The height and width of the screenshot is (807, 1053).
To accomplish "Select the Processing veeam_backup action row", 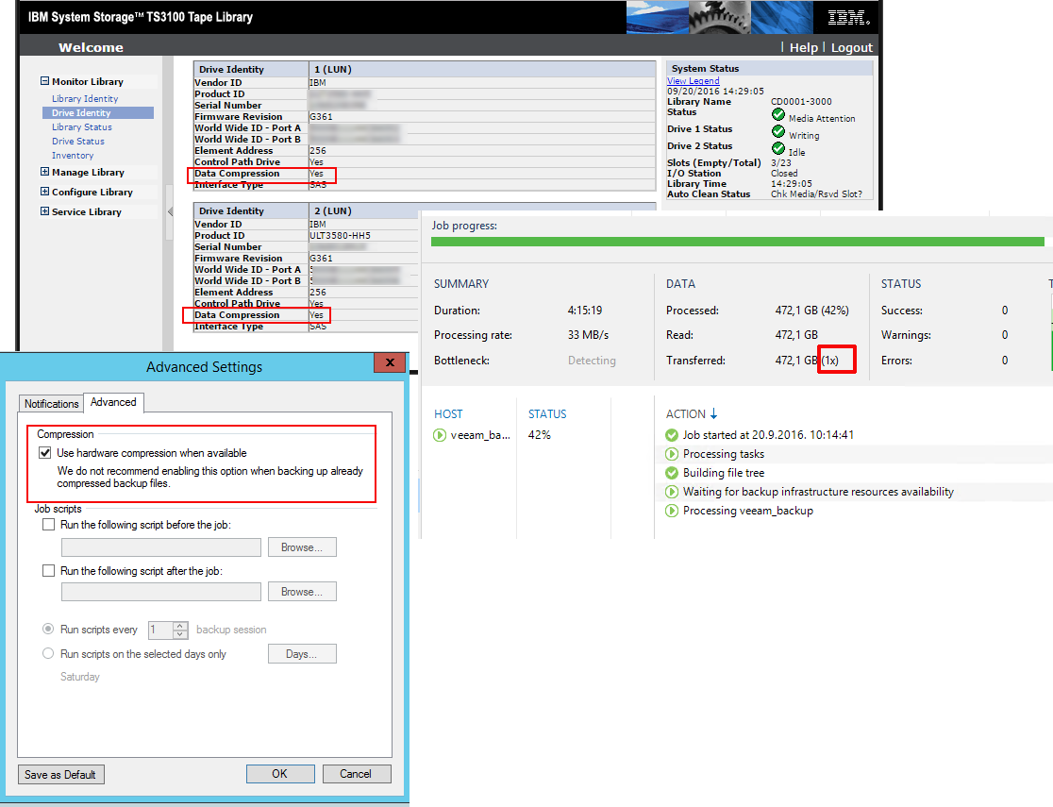I will pos(854,511).
